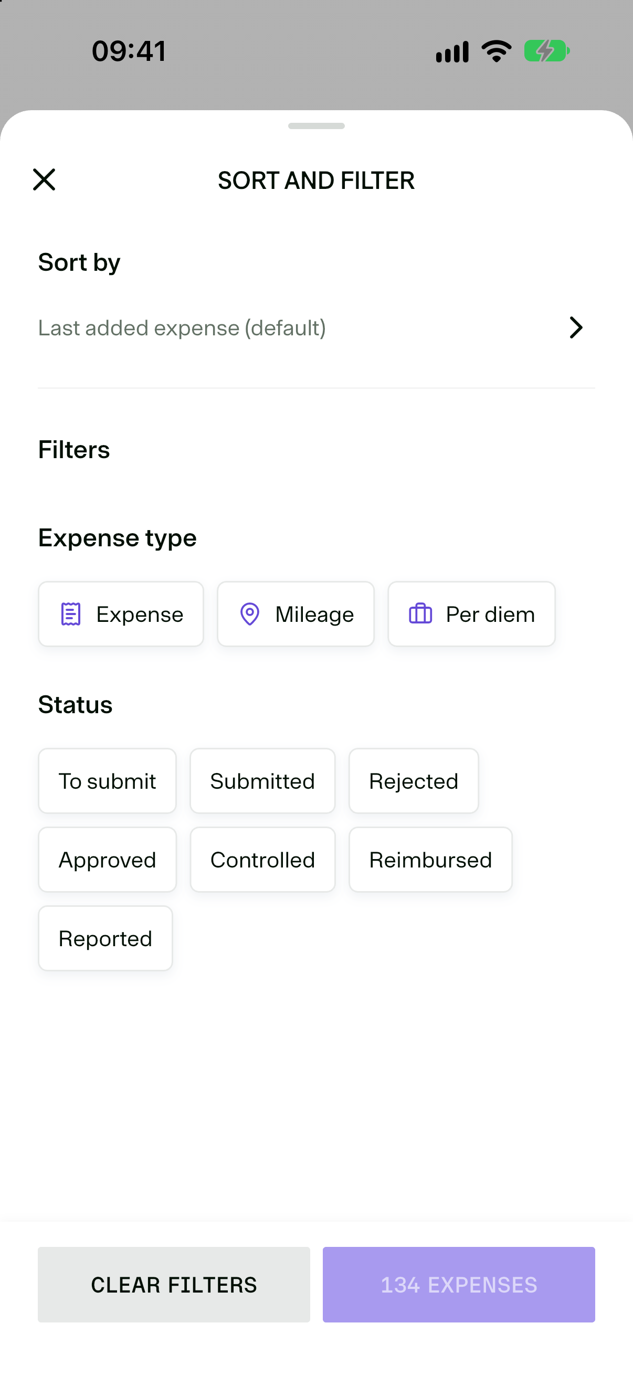The image size is (633, 1376).
Task: Toggle the Controlled status chip
Action: (x=263, y=860)
